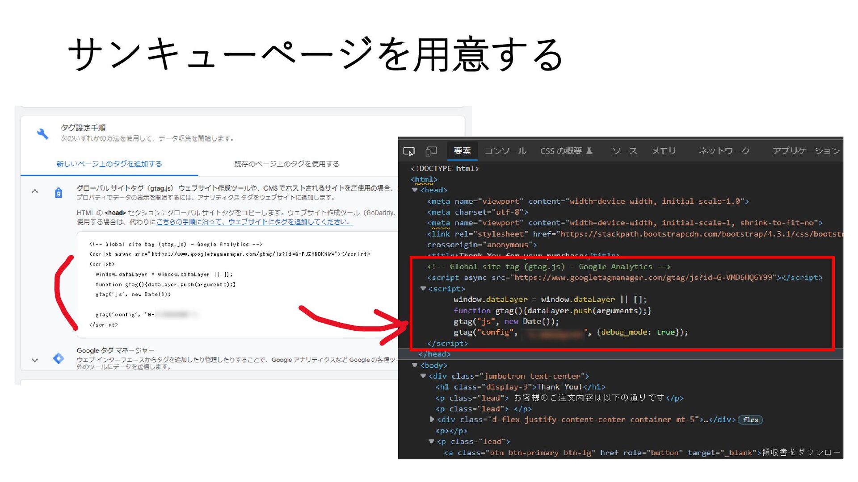Viewport: 858px width, 482px height.
Task: Open the アプリケーション tab
Action: 806,151
